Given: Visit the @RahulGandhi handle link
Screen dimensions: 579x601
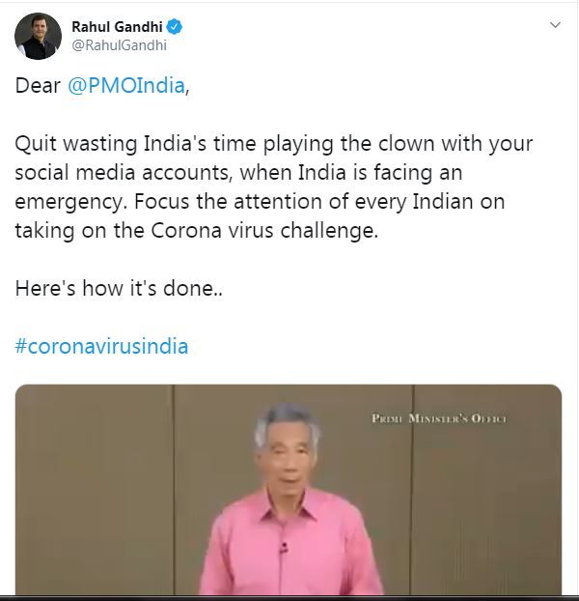Looking at the screenshot, I should point(119,45).
